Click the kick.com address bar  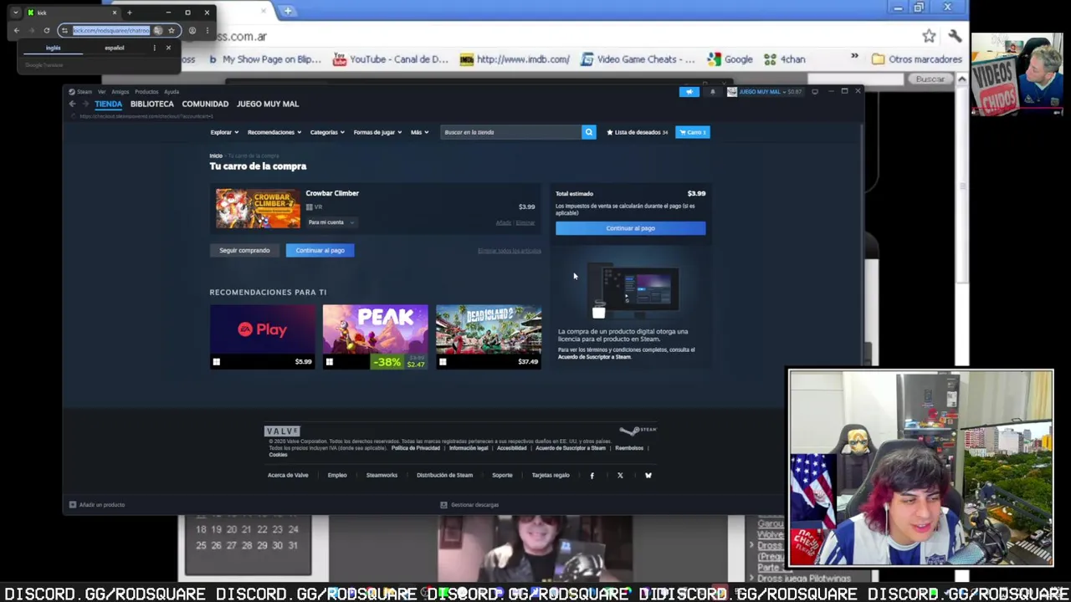click(x=111, y=30)
